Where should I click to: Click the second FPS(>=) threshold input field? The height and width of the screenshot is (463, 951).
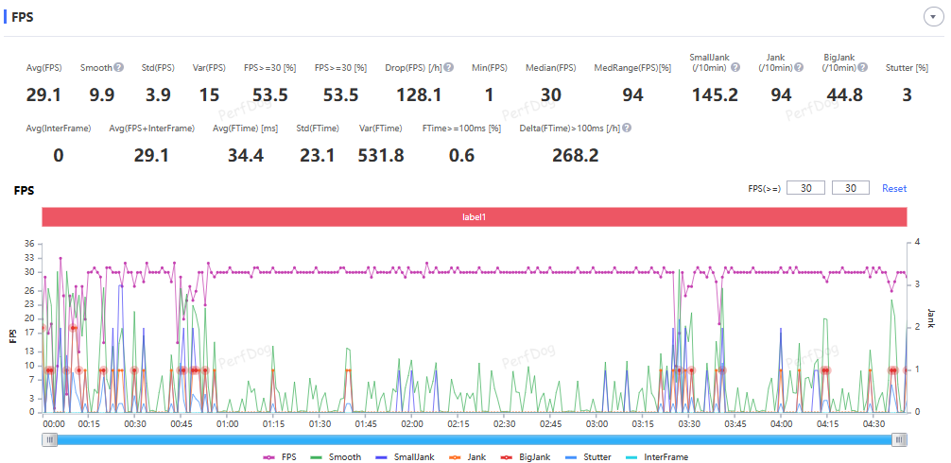tap(851, 188)
